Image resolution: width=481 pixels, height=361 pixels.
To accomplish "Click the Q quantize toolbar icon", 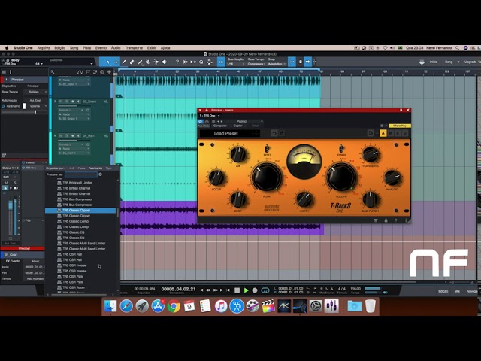I will point(201,62).
